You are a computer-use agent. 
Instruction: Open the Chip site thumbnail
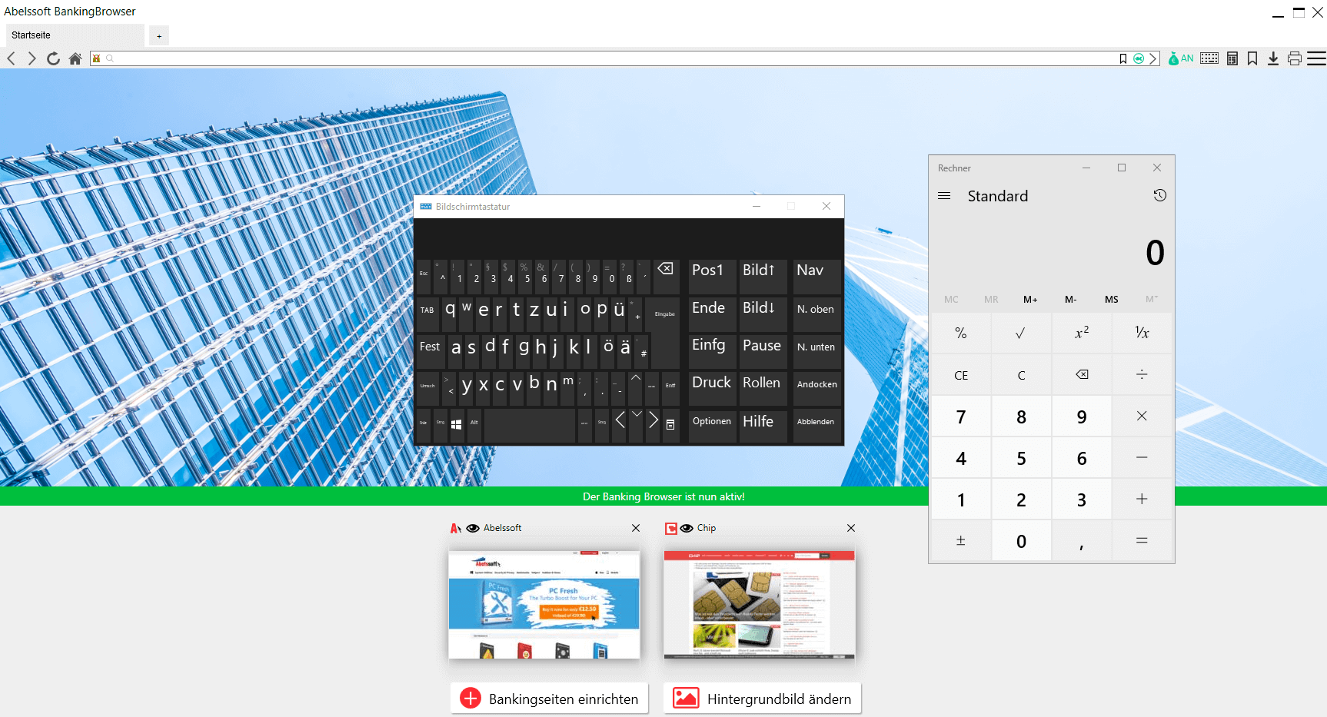pyautogui.click(x=760, y=605)
